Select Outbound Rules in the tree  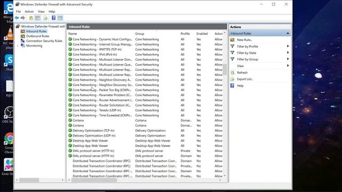pos(37,36)
